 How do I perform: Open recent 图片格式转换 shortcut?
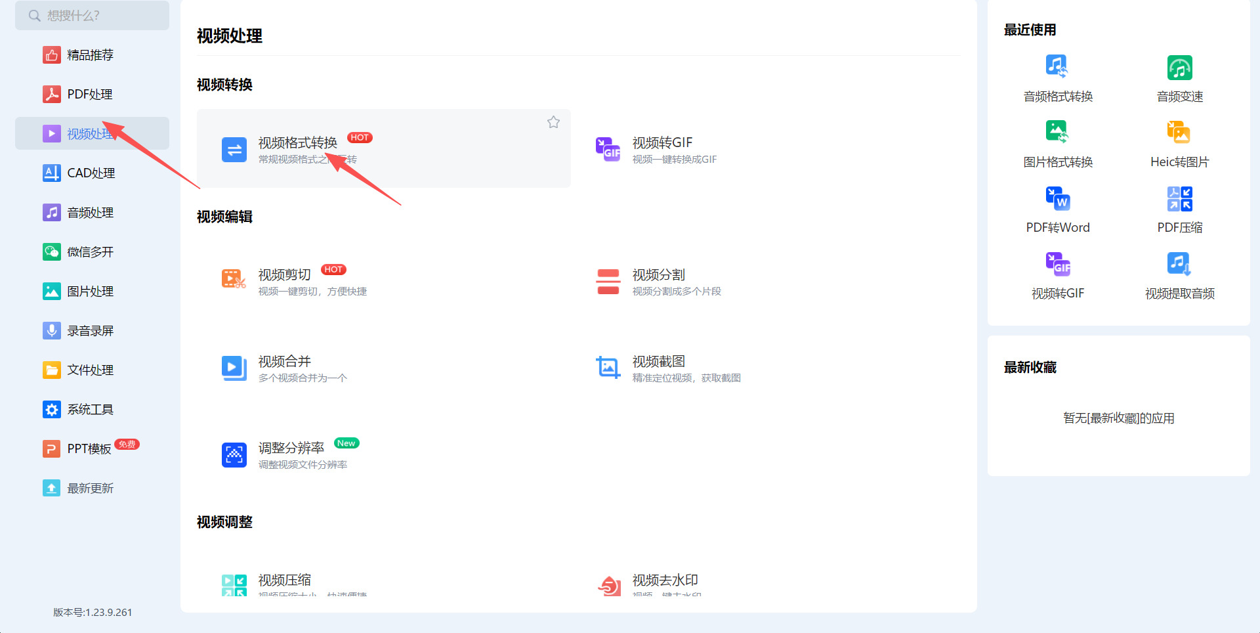[x=1058, y=144]
